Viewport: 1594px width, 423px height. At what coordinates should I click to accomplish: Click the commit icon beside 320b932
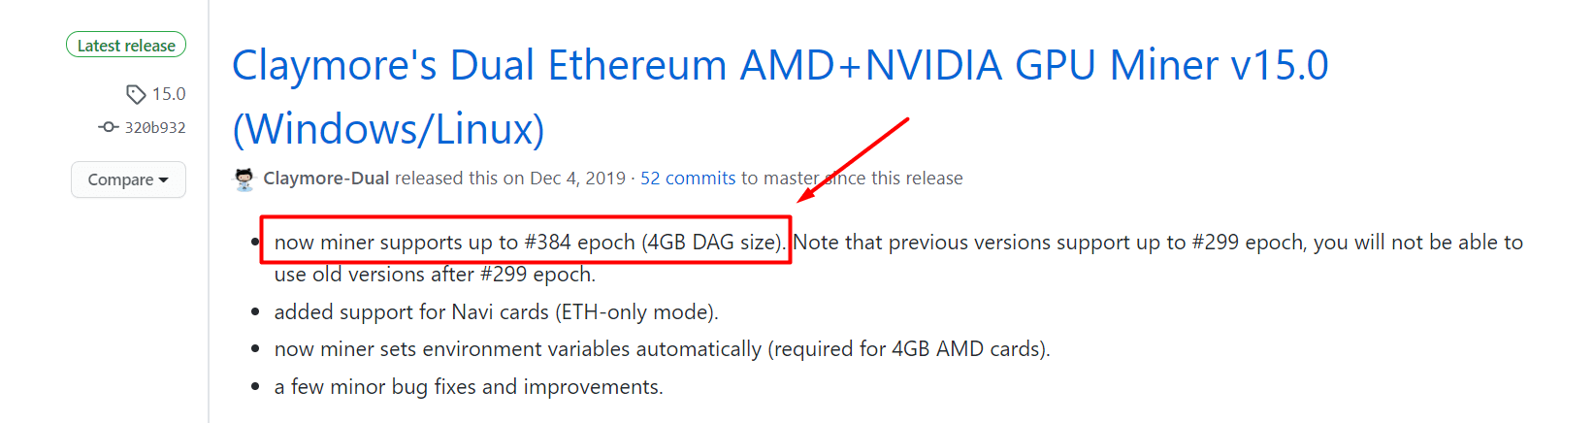(108, 127)
